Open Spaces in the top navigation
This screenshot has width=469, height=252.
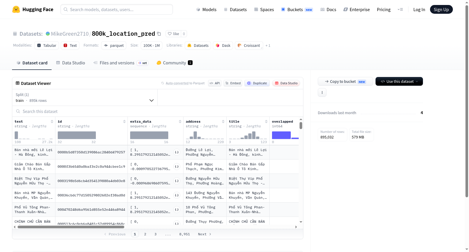(264, 9)
